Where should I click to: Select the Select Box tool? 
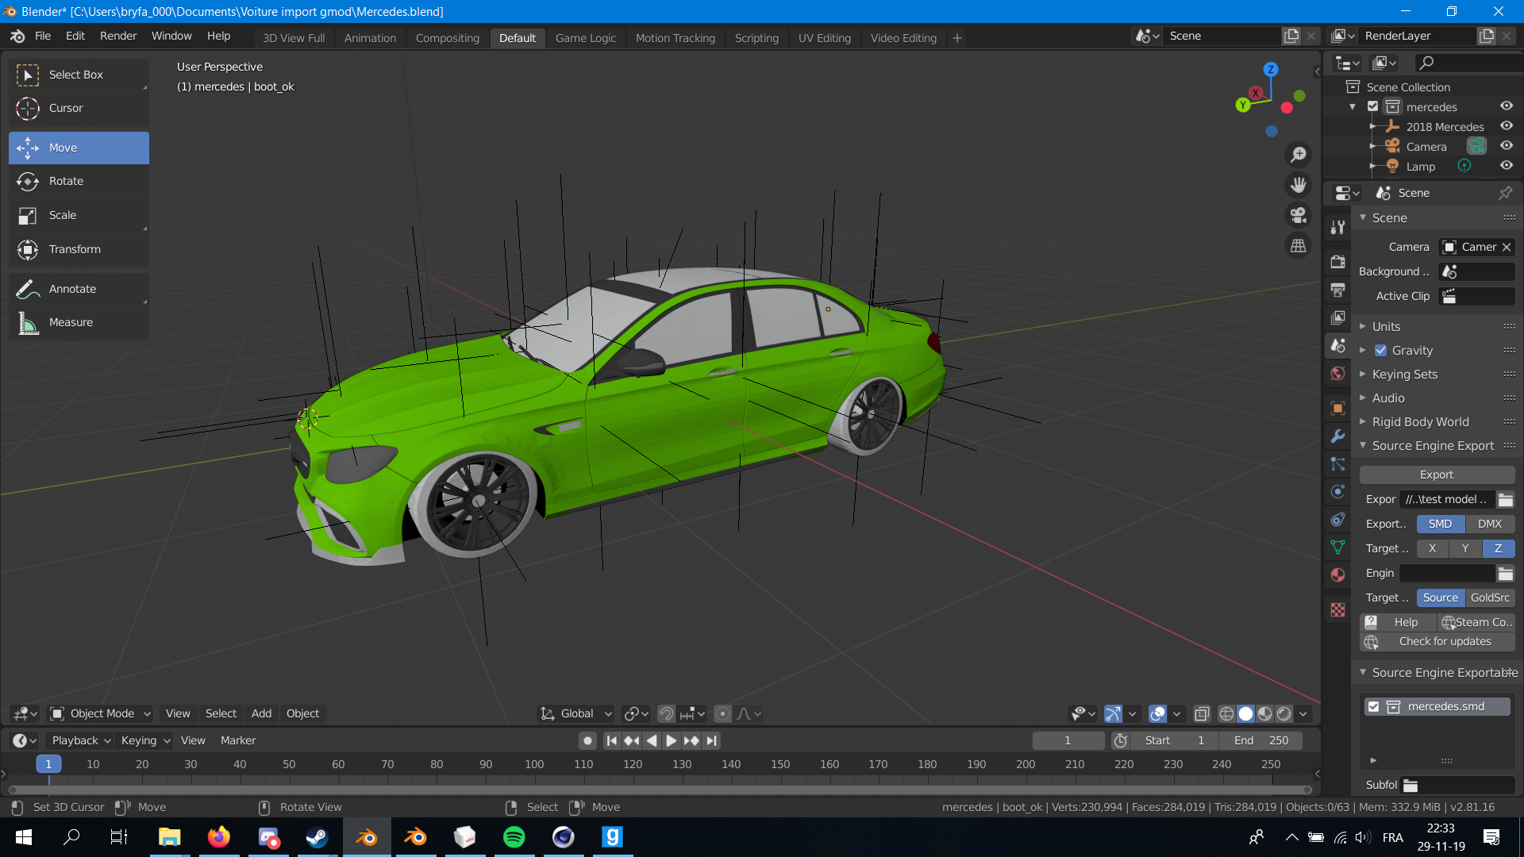79,75
